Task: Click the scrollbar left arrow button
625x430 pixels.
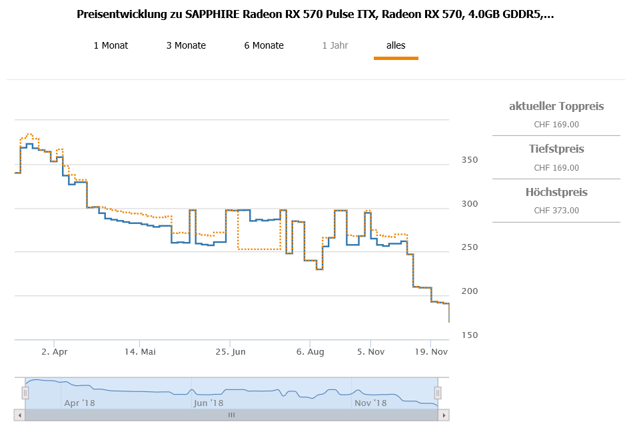Action: pos(20,415)
